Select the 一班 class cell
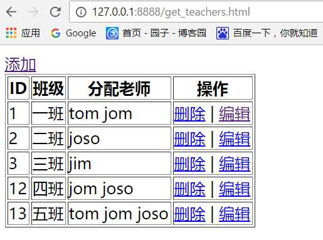 tap(48, 113)
